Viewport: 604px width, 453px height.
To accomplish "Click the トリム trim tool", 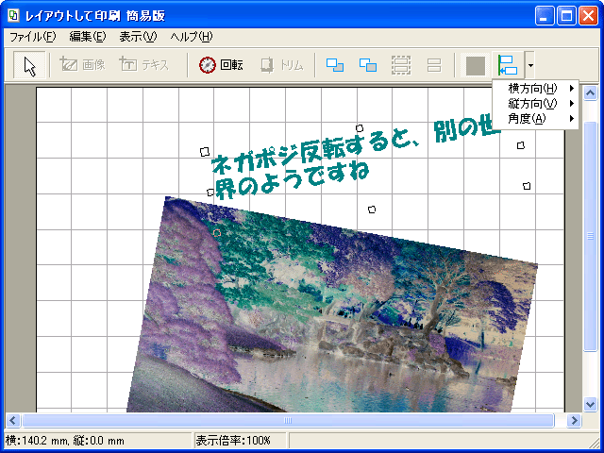I will 281,65.
